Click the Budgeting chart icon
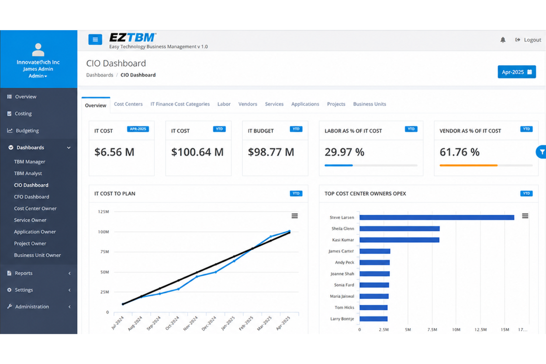This screenshot has height=364, width=546. pyautogui.click(x=10, y=130)
